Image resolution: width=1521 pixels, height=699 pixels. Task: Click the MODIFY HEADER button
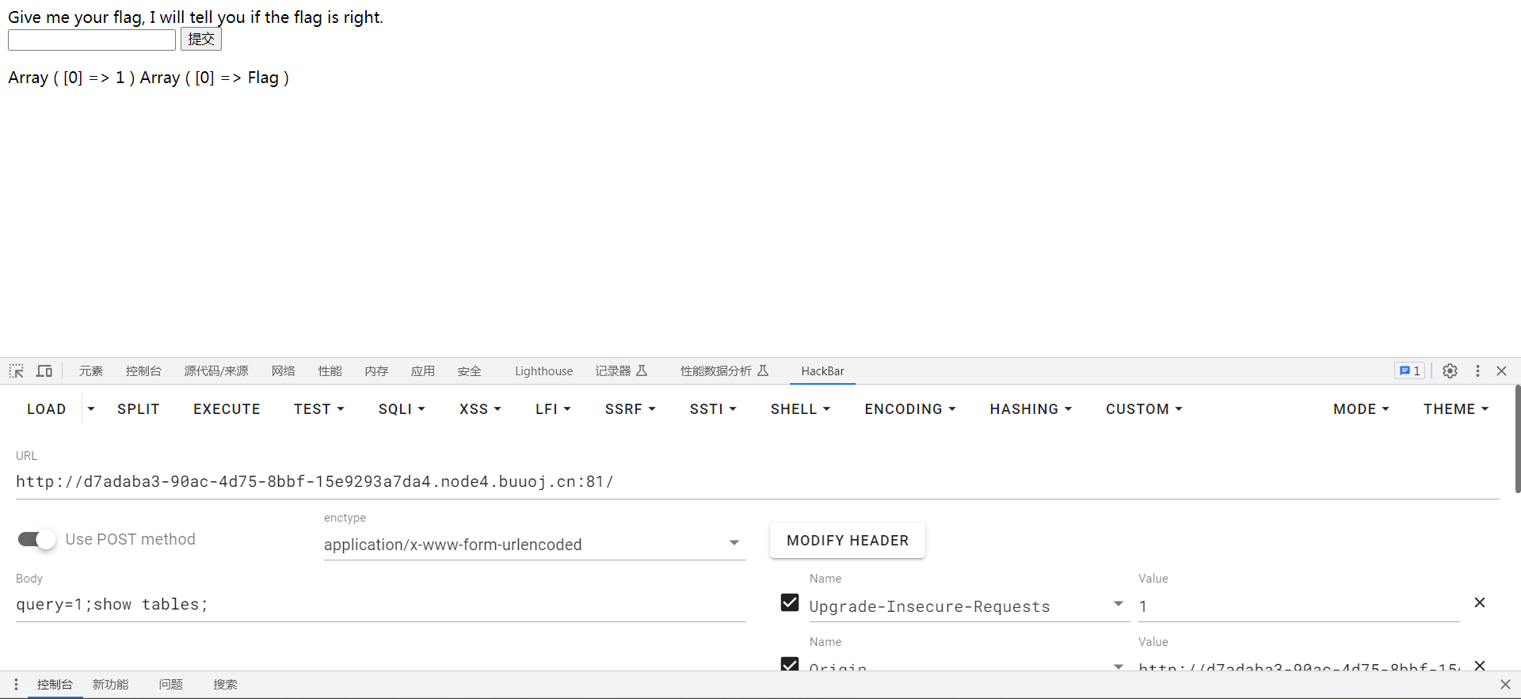point(847,541)
